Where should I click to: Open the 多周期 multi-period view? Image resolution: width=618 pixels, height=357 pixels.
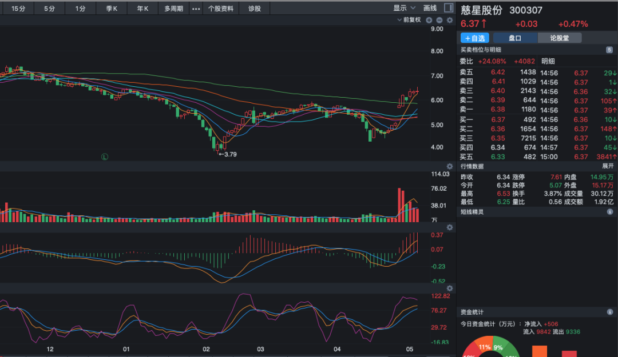[x=173, y=8]
